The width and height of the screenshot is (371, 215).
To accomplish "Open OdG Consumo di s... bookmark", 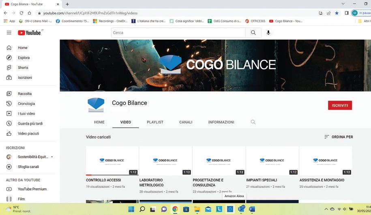I will pyautogui.click(x=224, y=21).
